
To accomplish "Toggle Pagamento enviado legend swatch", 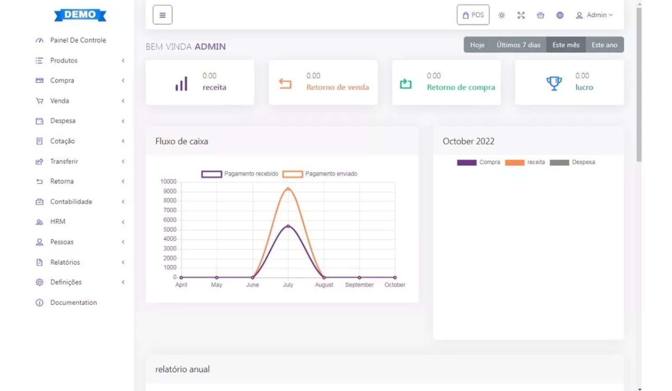I will coord(292,174).
